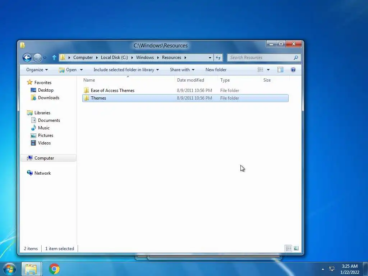
Task: Open the Videos library
Action: coord(44,143)
